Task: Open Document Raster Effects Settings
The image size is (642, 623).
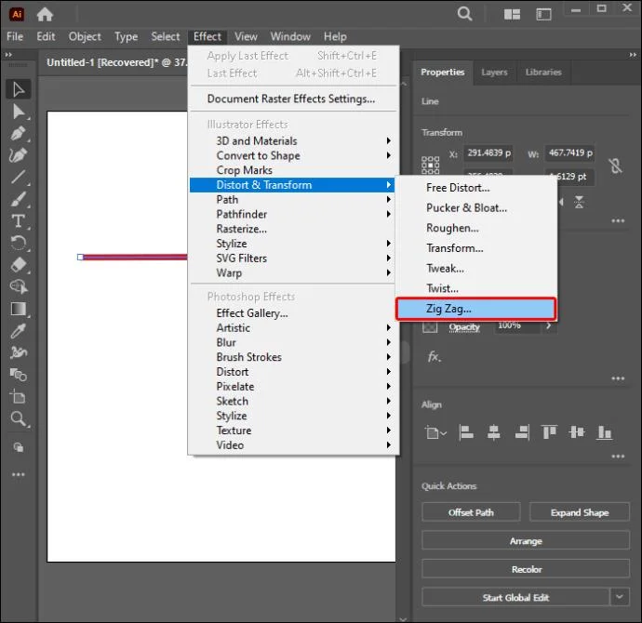Action: (292, 99)
